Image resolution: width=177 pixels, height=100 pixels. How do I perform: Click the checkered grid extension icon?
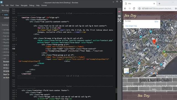119,20
